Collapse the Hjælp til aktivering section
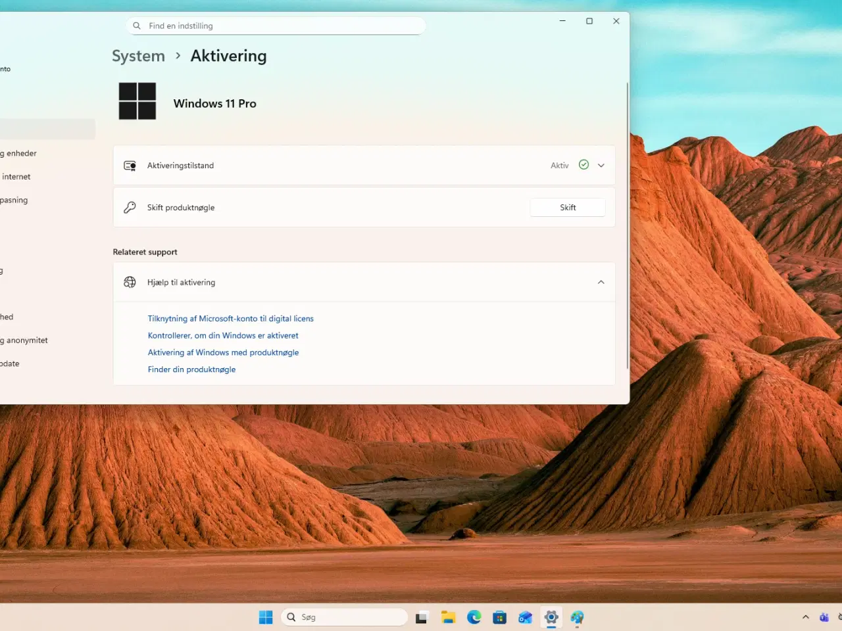Viewport: 842px width, 631px height. 600,282
